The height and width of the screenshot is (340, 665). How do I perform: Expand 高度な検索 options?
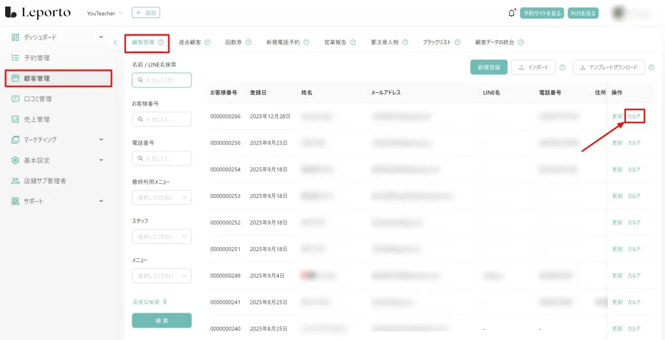[149, 302]
